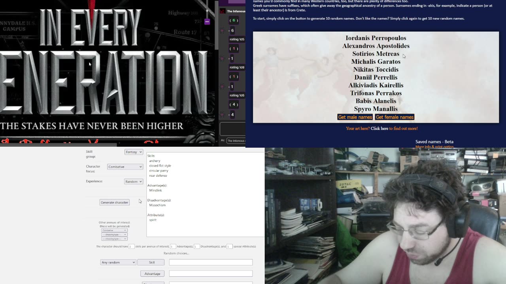Open the As: The Infamous speaker dropdown
The width and height of the screenshot is (506, 284).
[x=236, y=141]
